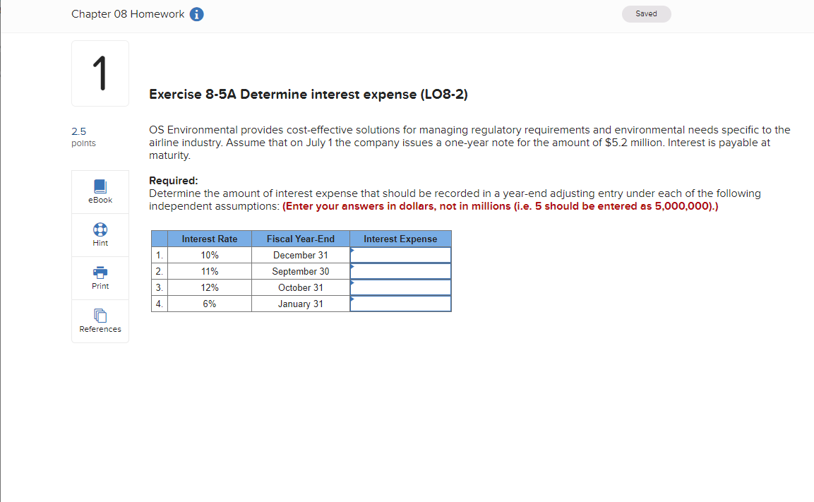Select the 6% interest rate cell

[210, 304]
